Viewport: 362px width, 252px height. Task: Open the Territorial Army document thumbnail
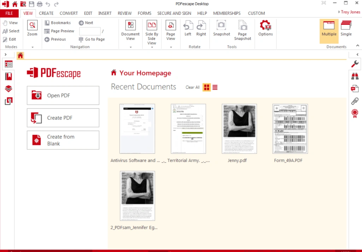pos(188,129)
